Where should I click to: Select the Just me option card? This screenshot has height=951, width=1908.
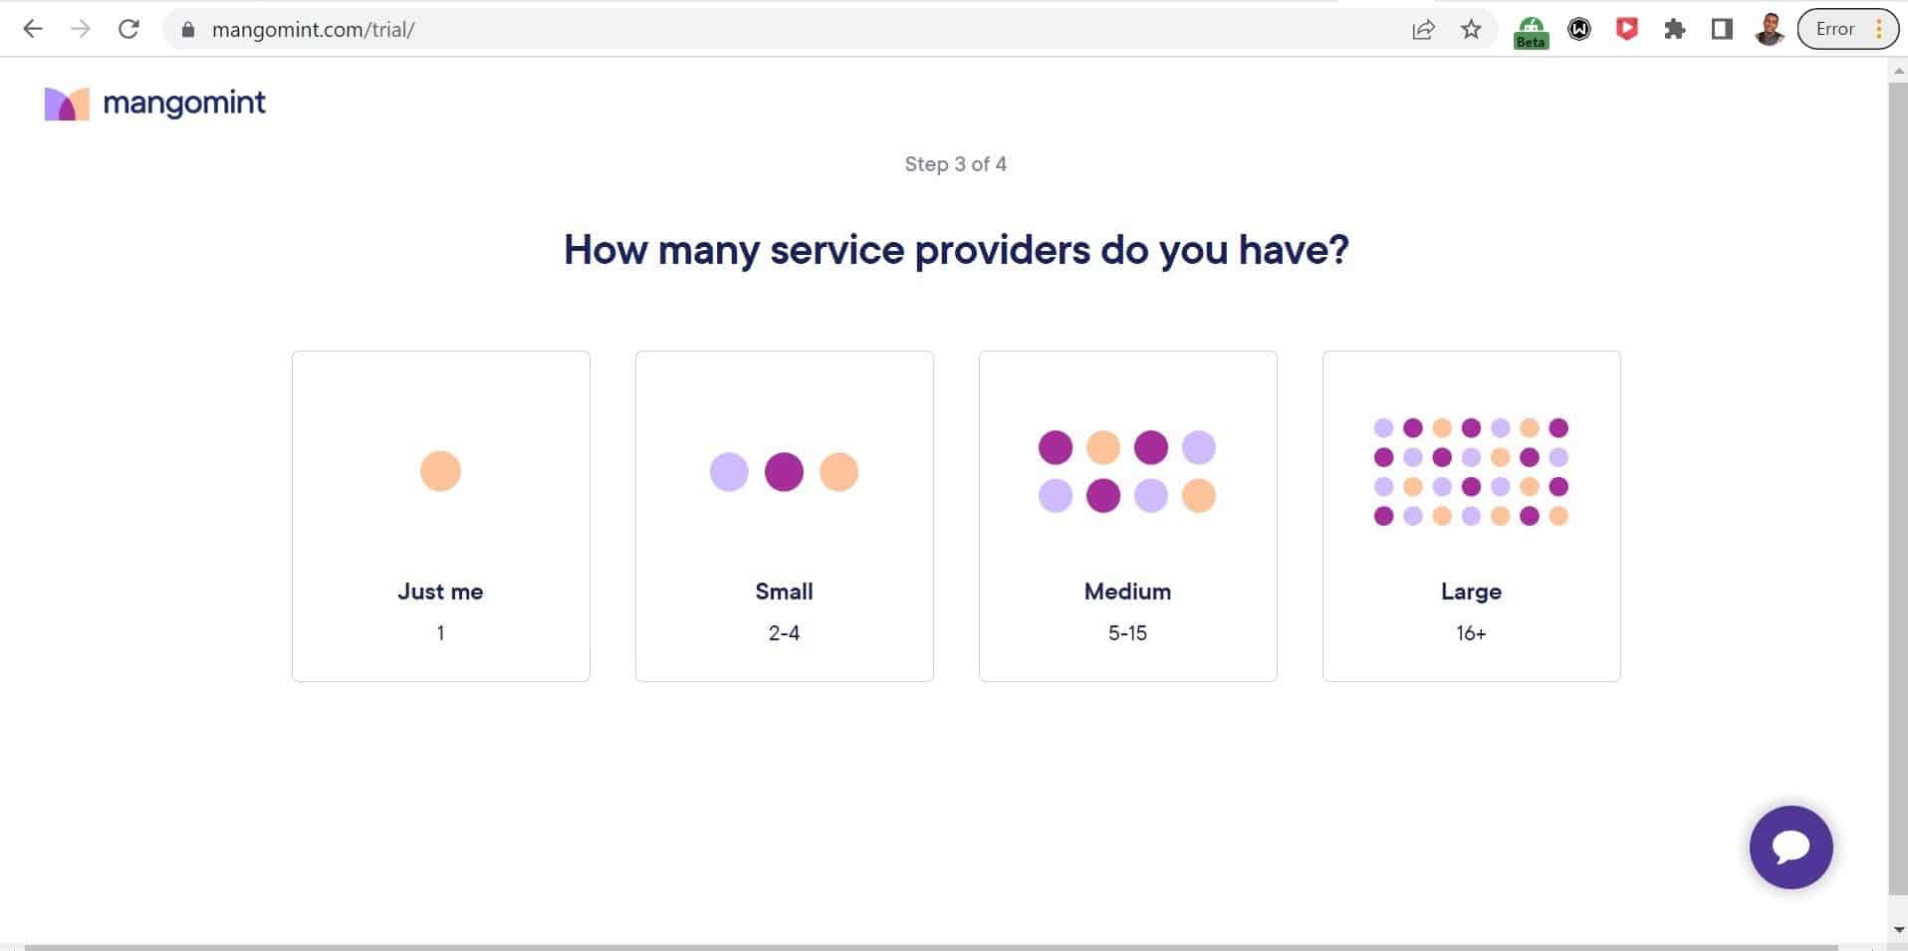441,516
